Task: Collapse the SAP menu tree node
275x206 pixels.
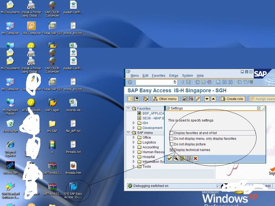Action: point(128,133)
